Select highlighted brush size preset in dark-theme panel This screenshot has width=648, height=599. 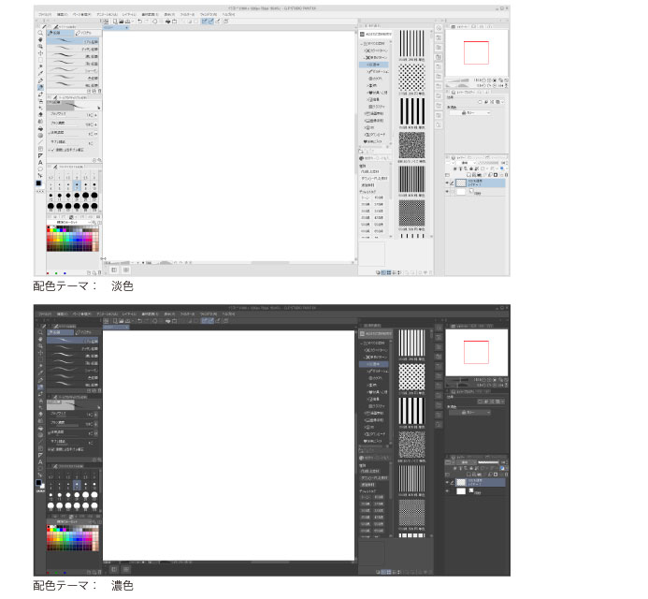[x=77, y=485]
